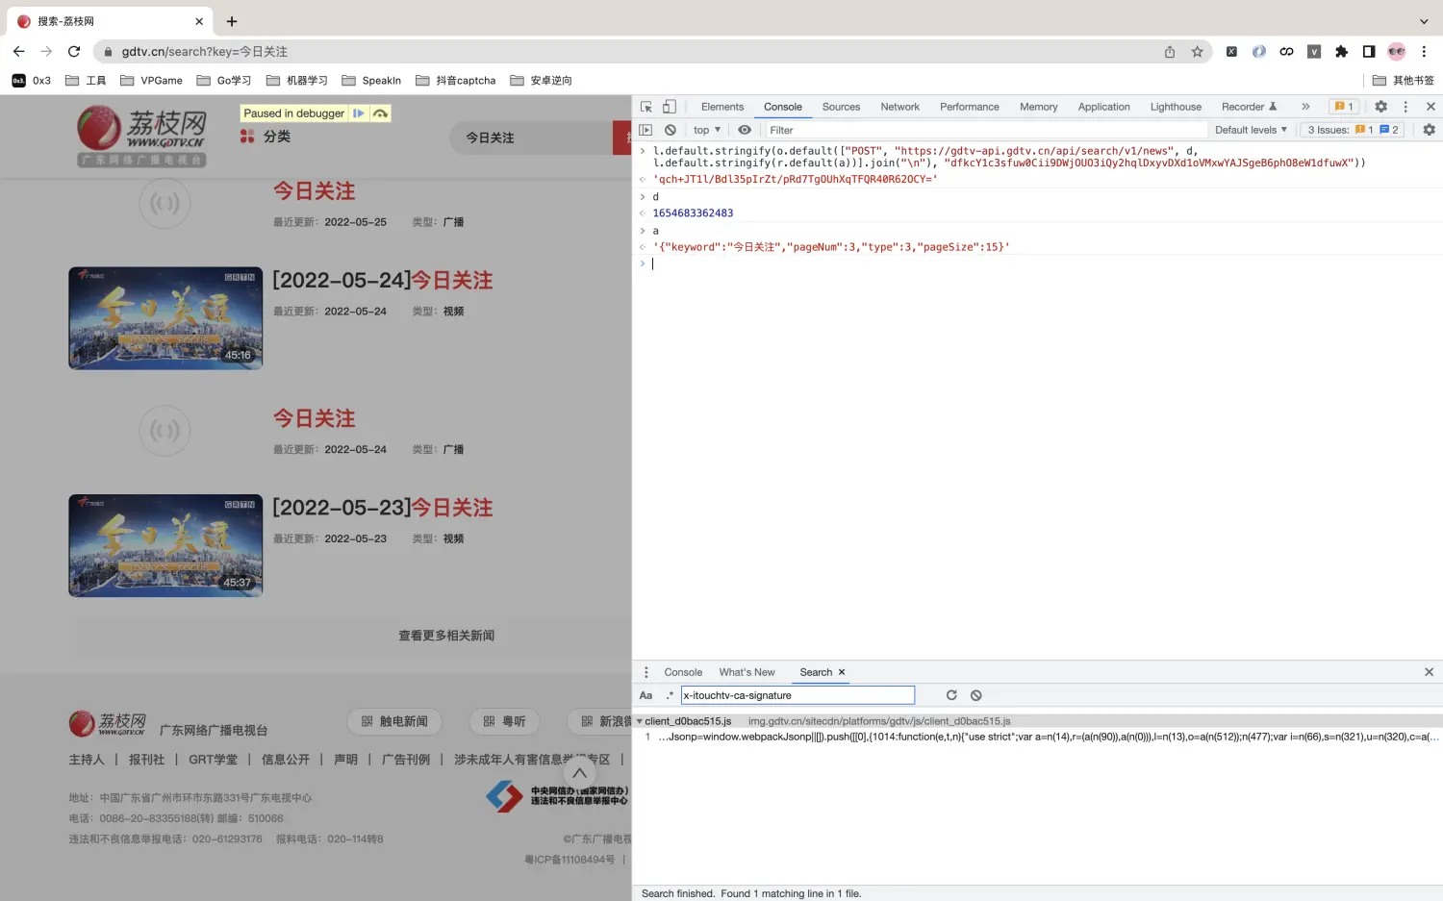Click the live expression eye icon

coord(745,130)
